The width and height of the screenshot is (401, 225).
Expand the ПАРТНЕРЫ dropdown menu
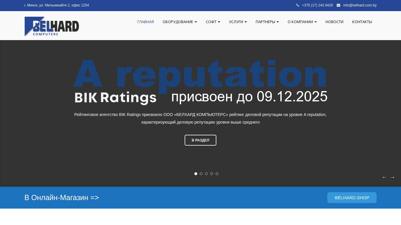pos(267,22)
